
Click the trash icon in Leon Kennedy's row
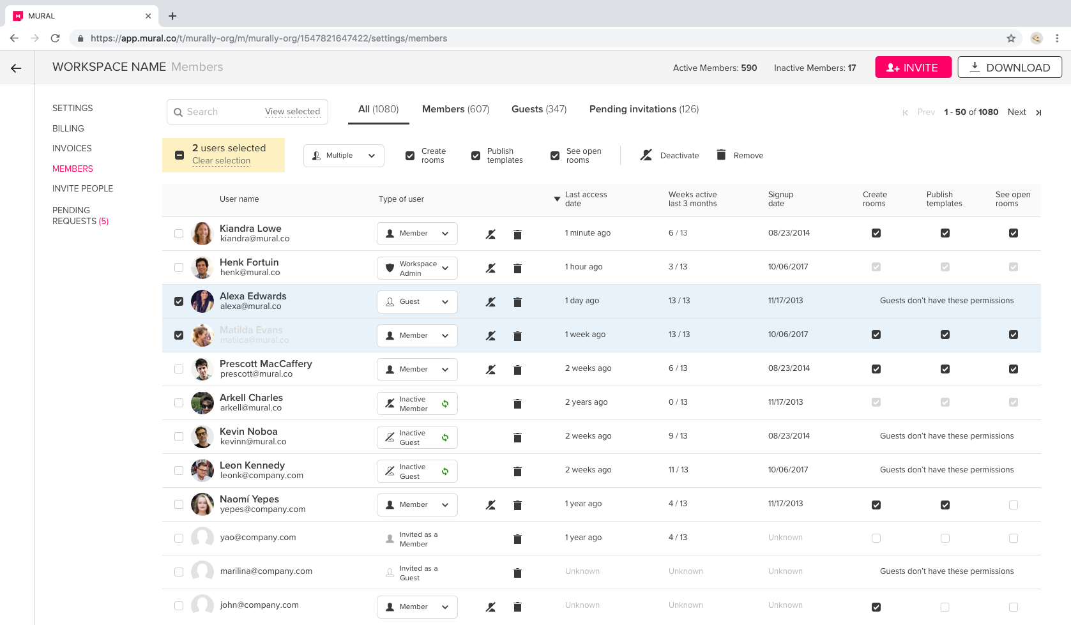[517, 471]
